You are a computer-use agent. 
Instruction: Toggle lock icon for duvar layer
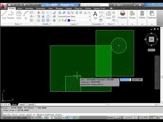point(66,20)
